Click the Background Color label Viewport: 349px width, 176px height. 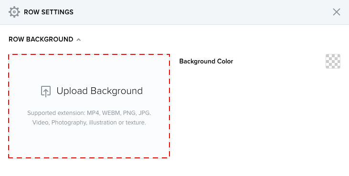[x=206, y=62]
